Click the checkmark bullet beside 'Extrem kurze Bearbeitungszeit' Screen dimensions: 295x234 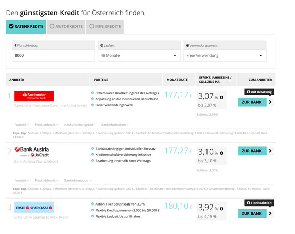(x=92, y=93)
